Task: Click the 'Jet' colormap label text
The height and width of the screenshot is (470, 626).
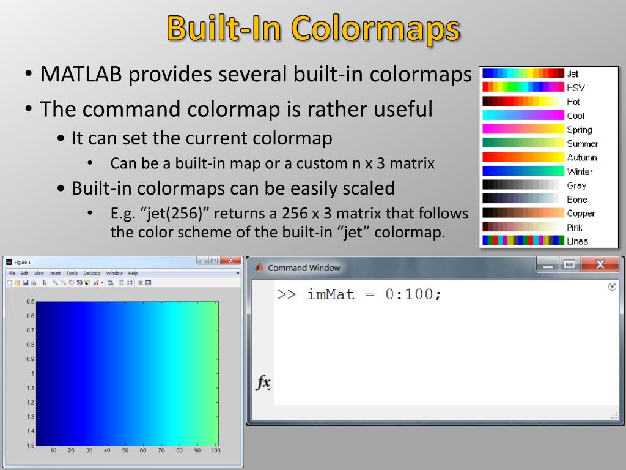Action: click(572, 74)
